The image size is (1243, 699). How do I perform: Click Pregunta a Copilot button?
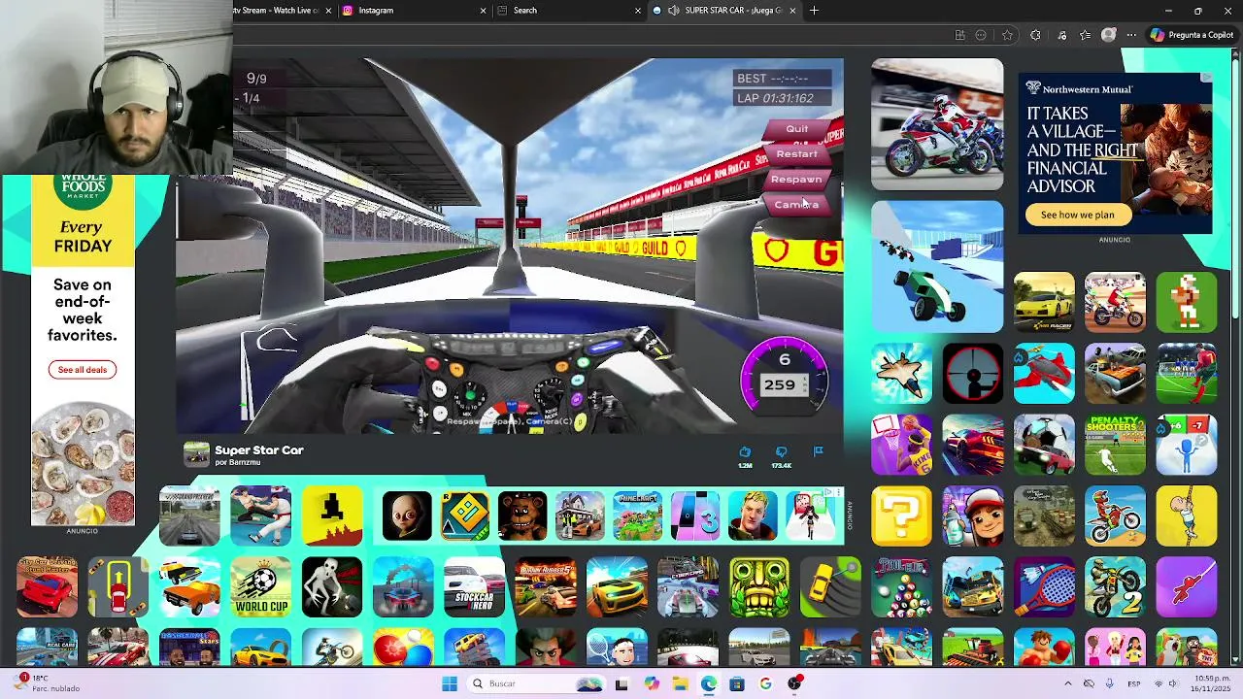(x=1192, y=35)
